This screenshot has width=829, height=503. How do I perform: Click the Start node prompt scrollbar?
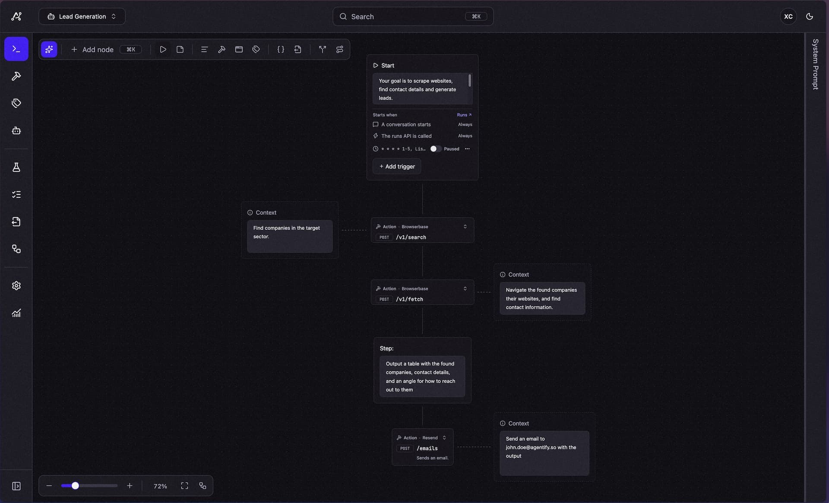470,81
